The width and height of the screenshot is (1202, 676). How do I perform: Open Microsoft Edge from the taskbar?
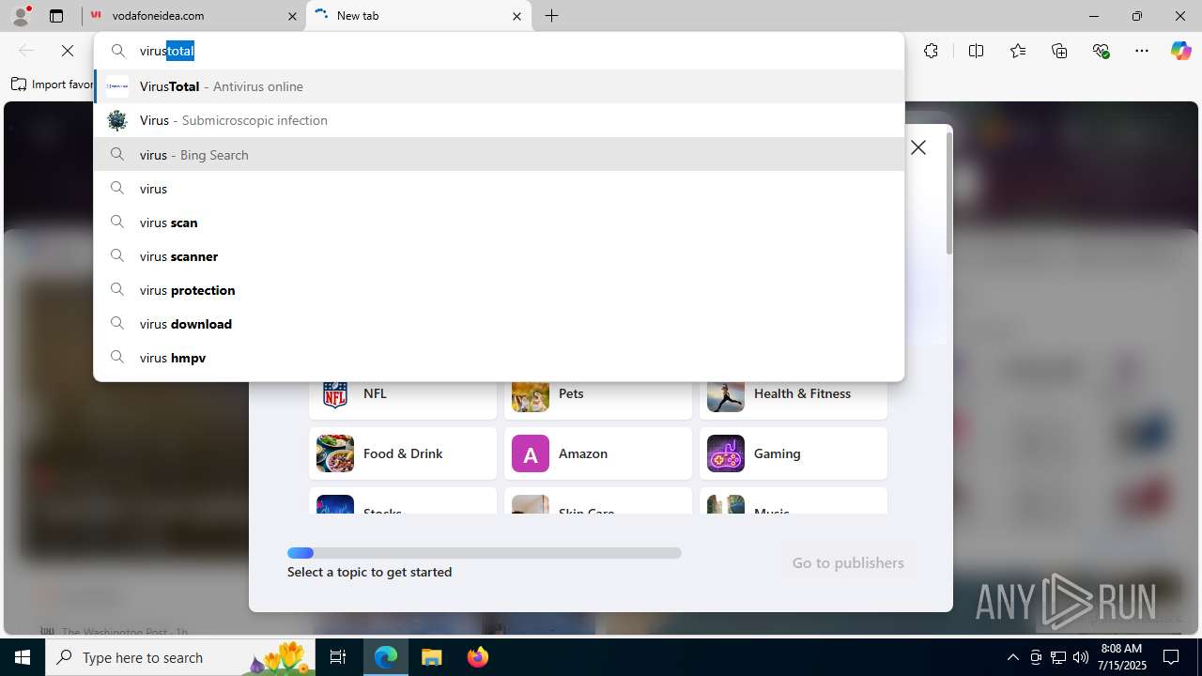[386, 657]
